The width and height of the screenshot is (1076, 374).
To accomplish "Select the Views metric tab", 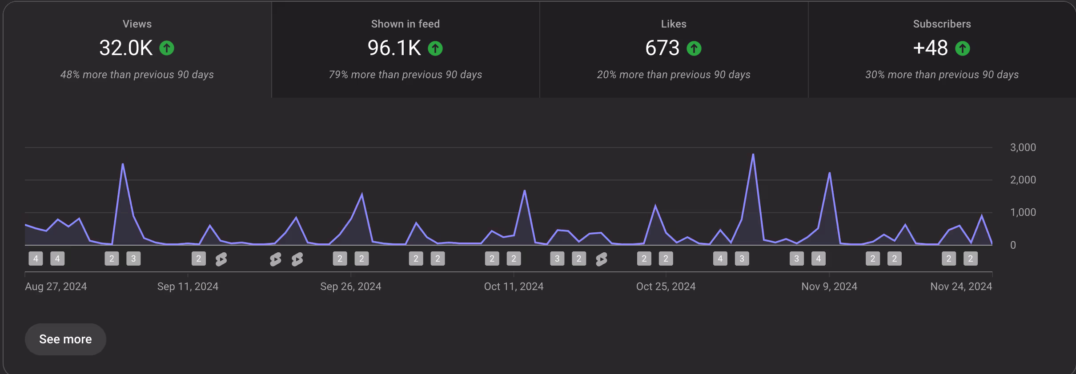I will [137, 49].
